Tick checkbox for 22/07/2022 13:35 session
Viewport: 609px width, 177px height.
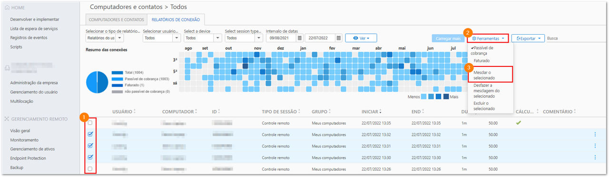click(x=90, y=123)
